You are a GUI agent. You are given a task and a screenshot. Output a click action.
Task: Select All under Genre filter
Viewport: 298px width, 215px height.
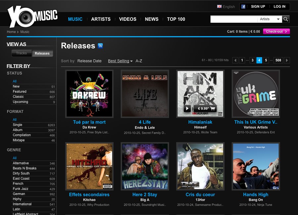coord(15,158)
